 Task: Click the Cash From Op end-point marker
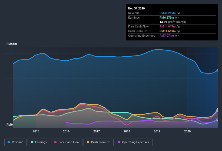(217, 109)
